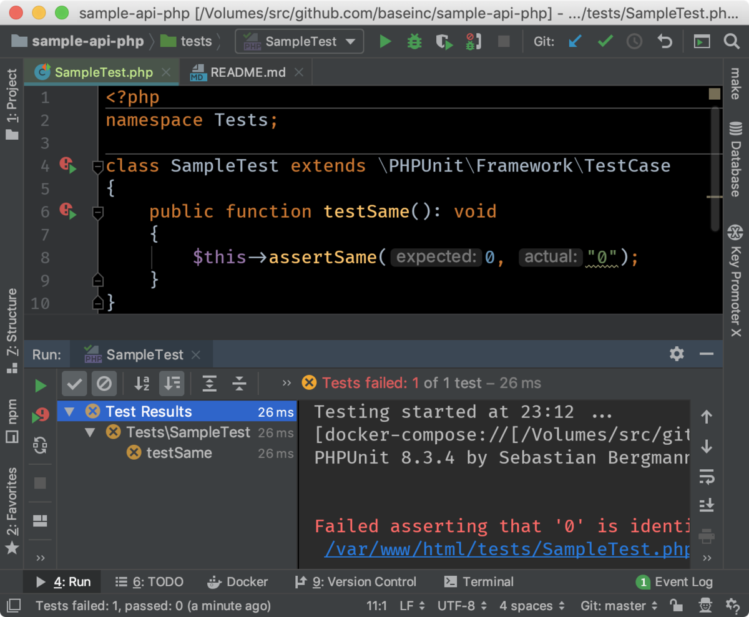This screenshot has height=617, width=749.
Task: Open the Terminal tool window
Action: [479, 582]
